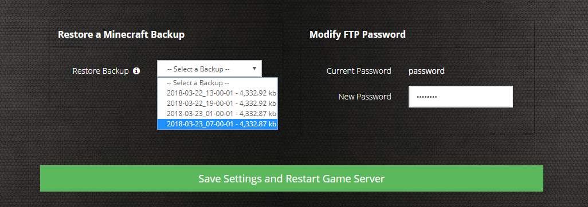Click the '-- Select a Backup --' combo box
The height and width of the screenshot is (207, 588).
coord(209,69)
